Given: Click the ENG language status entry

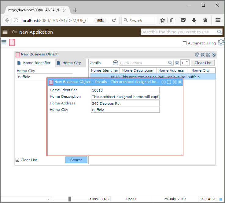Looking at the screenshot, I should tap(105, 199).
